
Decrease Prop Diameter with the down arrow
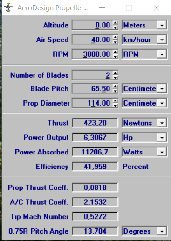point(115,105)
